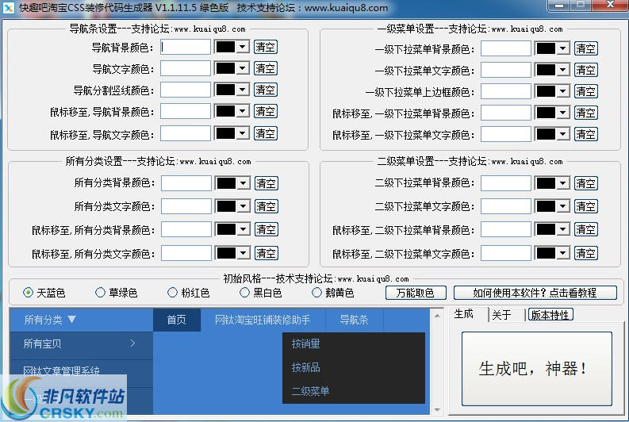Clear the 鼠标移至,导航文字颜色 field with 清空

point(265,133)
